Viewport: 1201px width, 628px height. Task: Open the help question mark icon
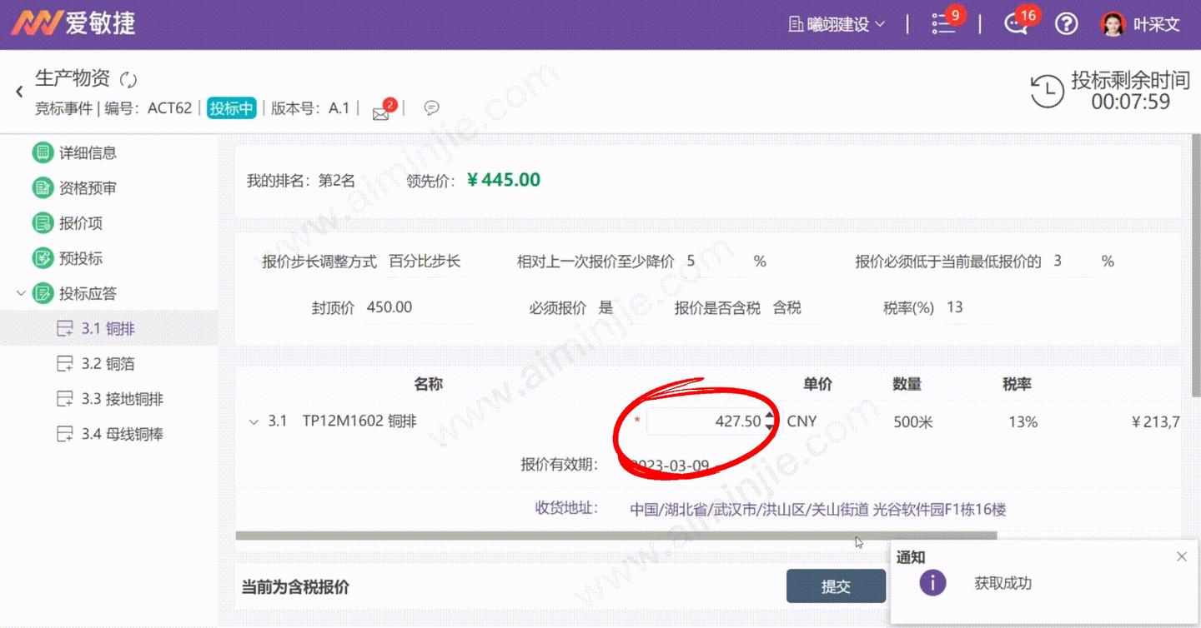point(1066,24)
